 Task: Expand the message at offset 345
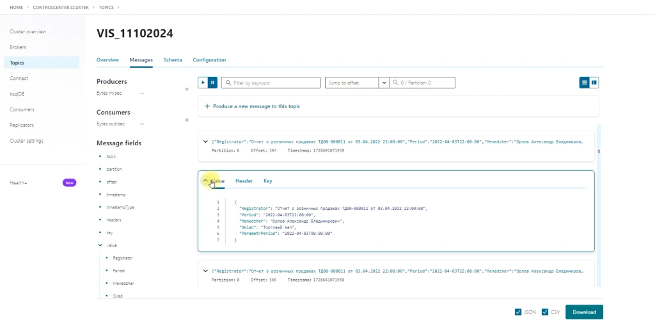(205, 271)
